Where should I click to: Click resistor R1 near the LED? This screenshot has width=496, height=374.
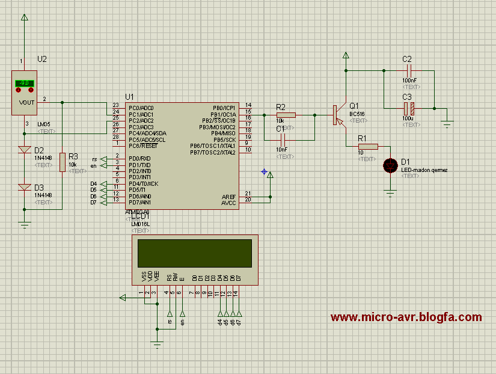tap(367, 146)
